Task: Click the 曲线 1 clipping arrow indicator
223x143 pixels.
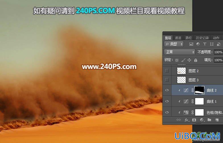Action: tap(179, 101)
